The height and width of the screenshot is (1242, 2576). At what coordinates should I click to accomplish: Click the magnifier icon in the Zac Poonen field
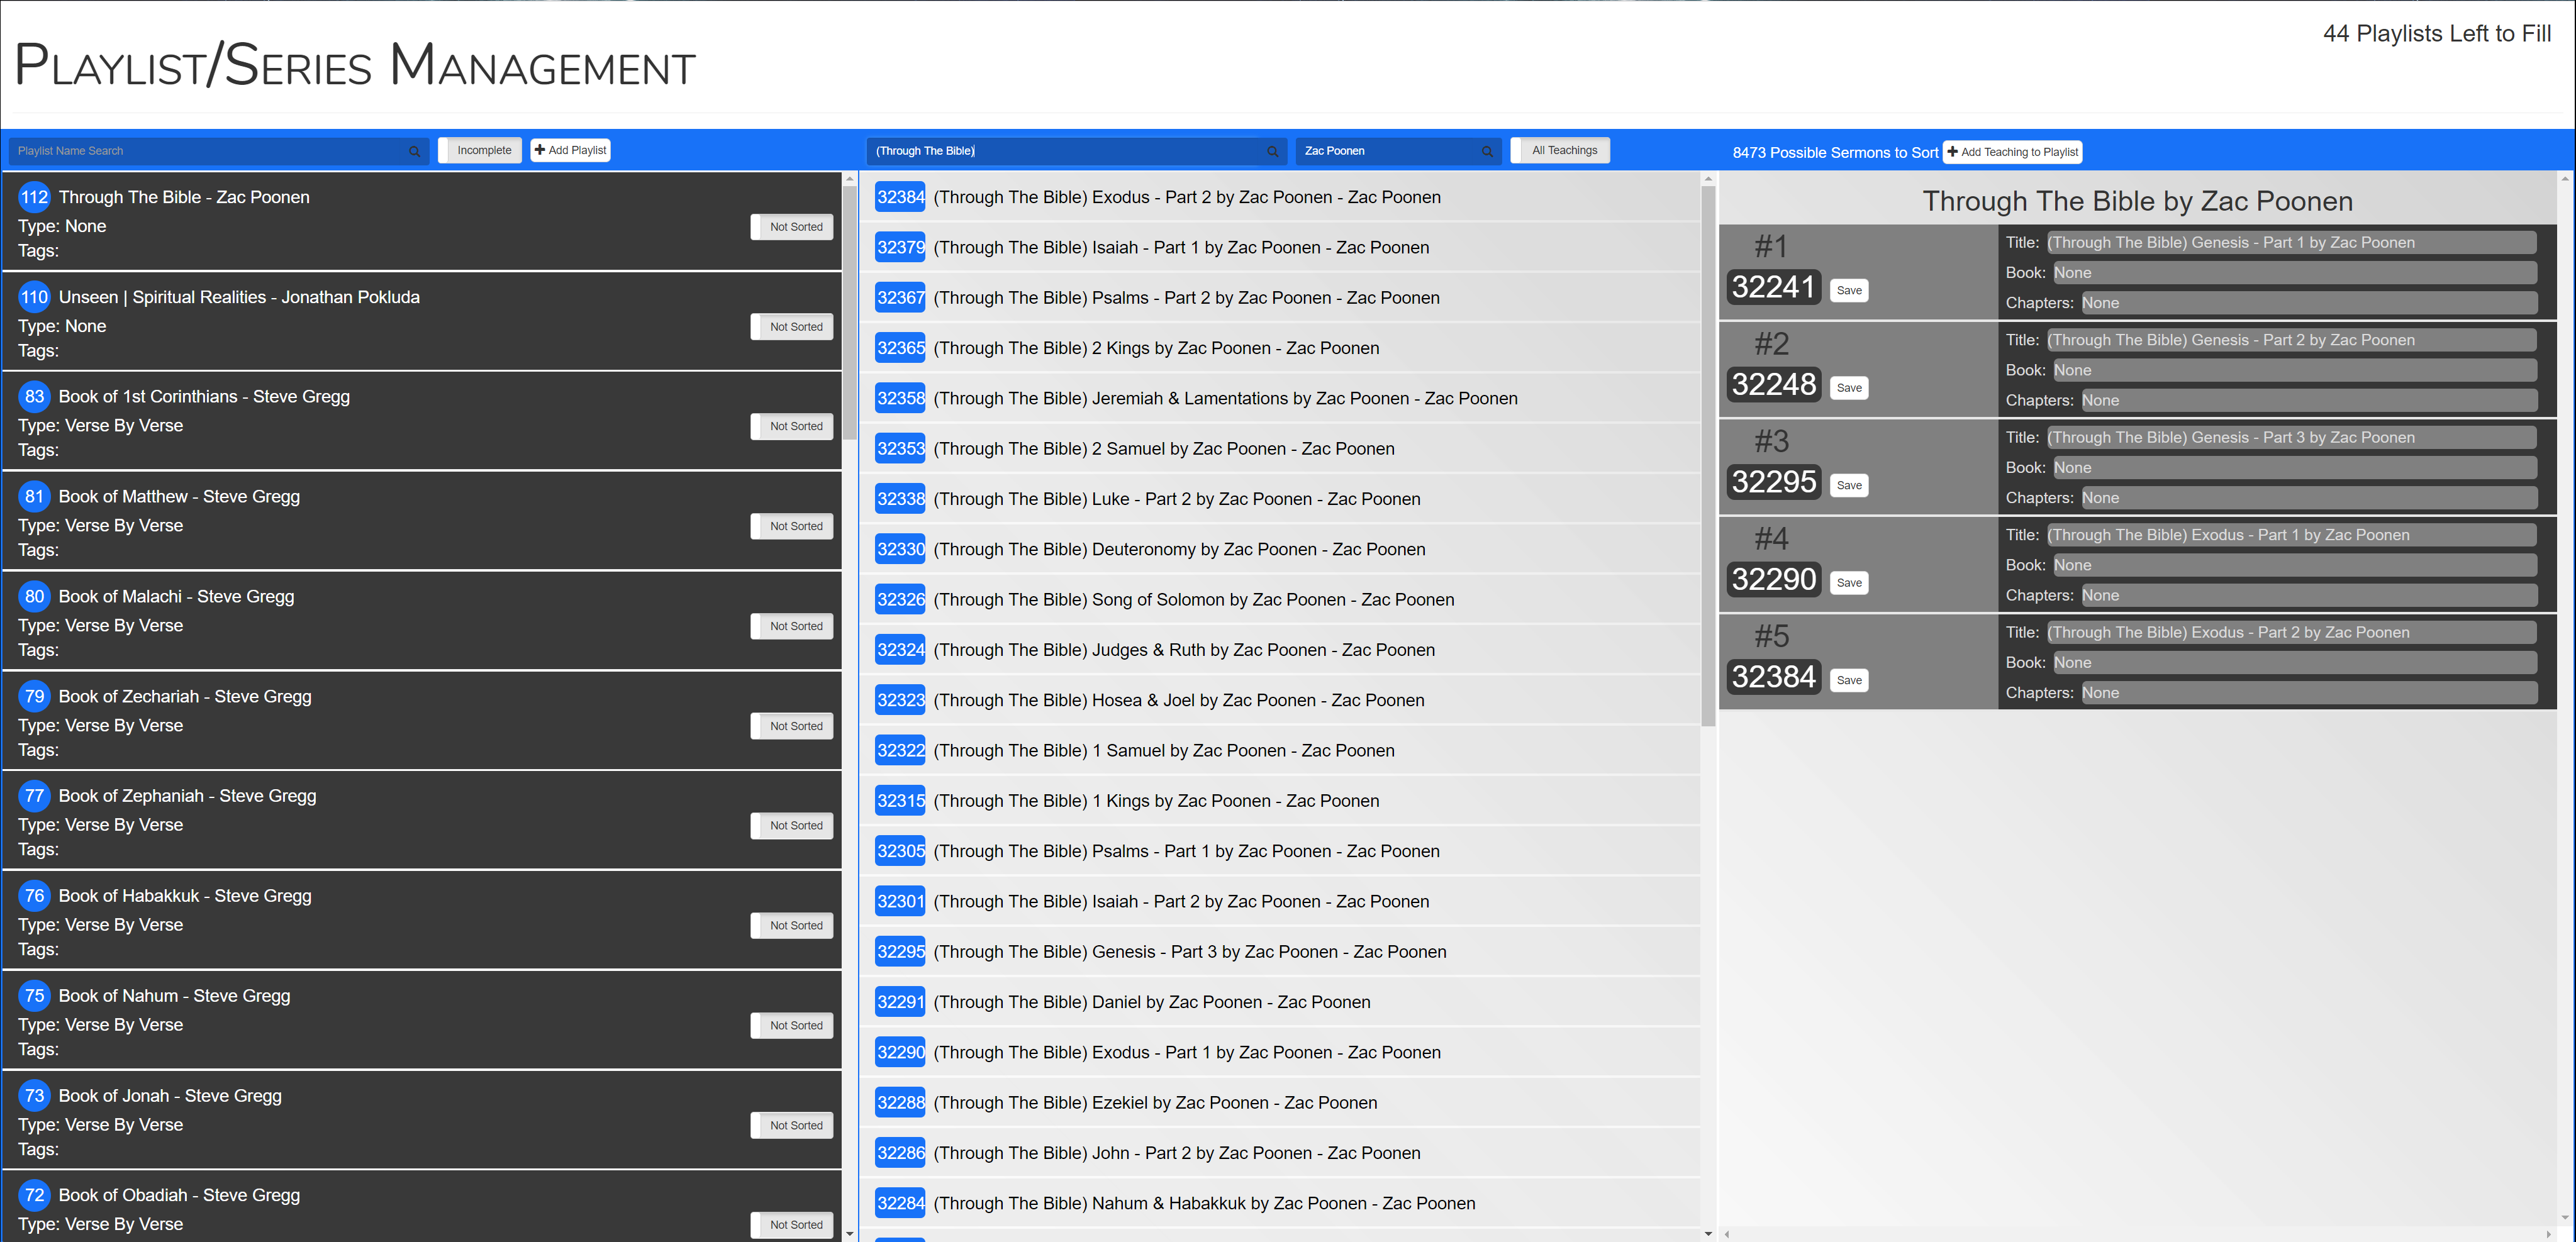[x=1487, y=151]
